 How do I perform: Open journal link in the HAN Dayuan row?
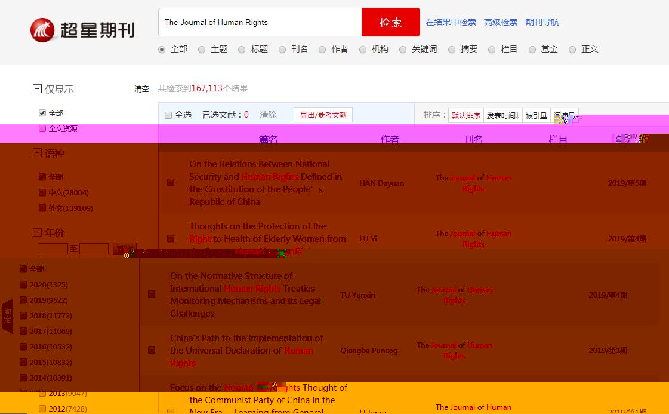point(473,183)
